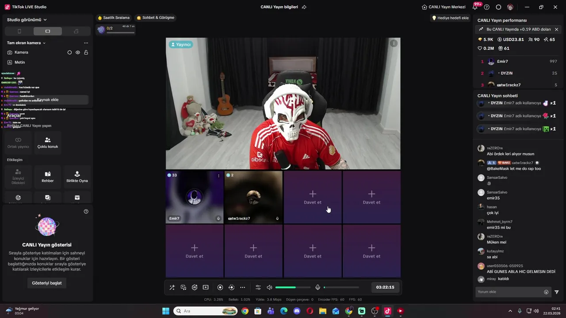Click the share arrow beside CANLI Yayın bilgileri
Screen dimensions: 566x318
tap(304, 7)
